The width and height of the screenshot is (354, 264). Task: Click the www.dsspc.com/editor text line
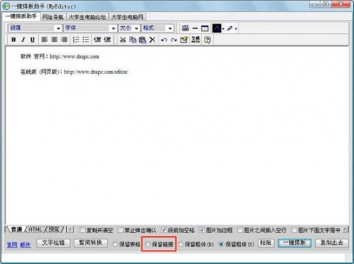point(96,72)
